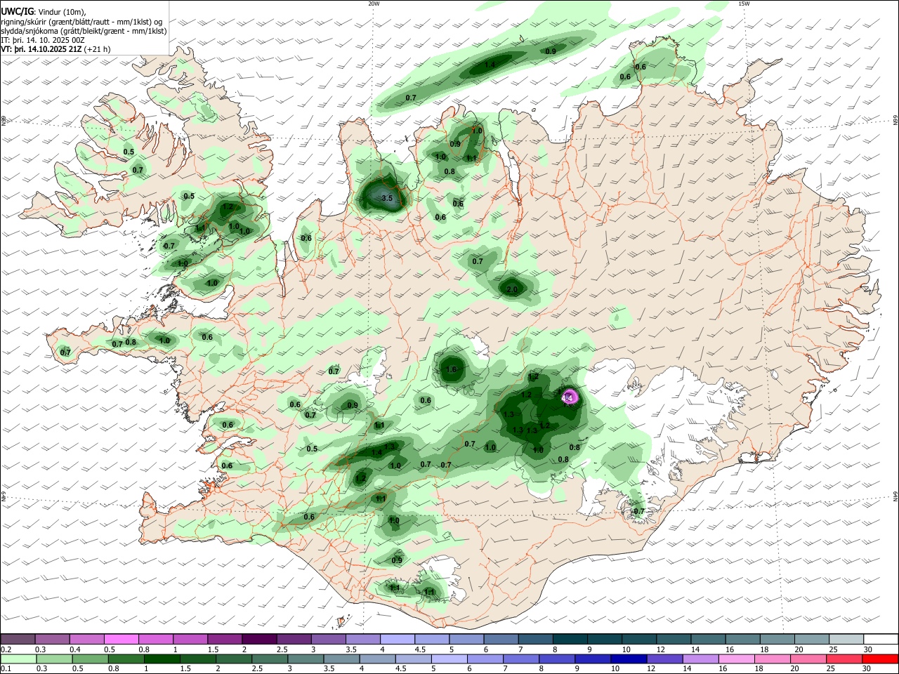Click the 15W longitude label
The height and width of the screenshot is (674, 899).
coord(744,4)
